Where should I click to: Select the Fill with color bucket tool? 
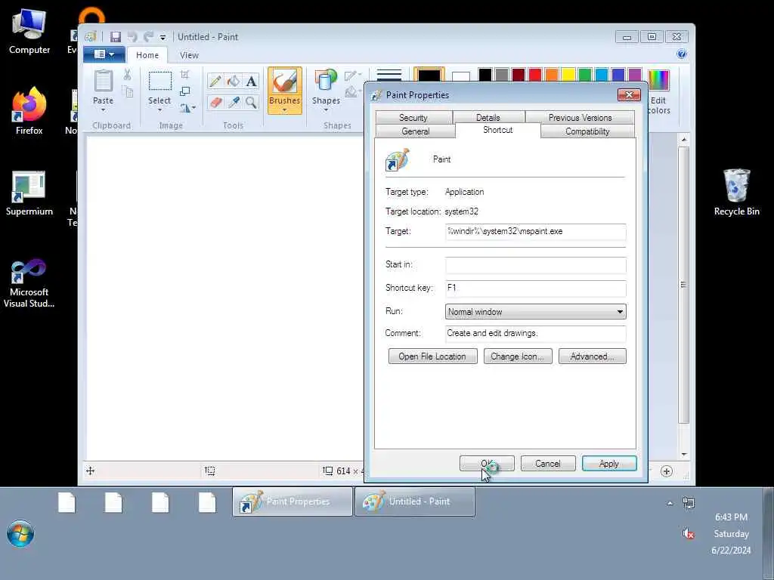[x=234, y=81]
